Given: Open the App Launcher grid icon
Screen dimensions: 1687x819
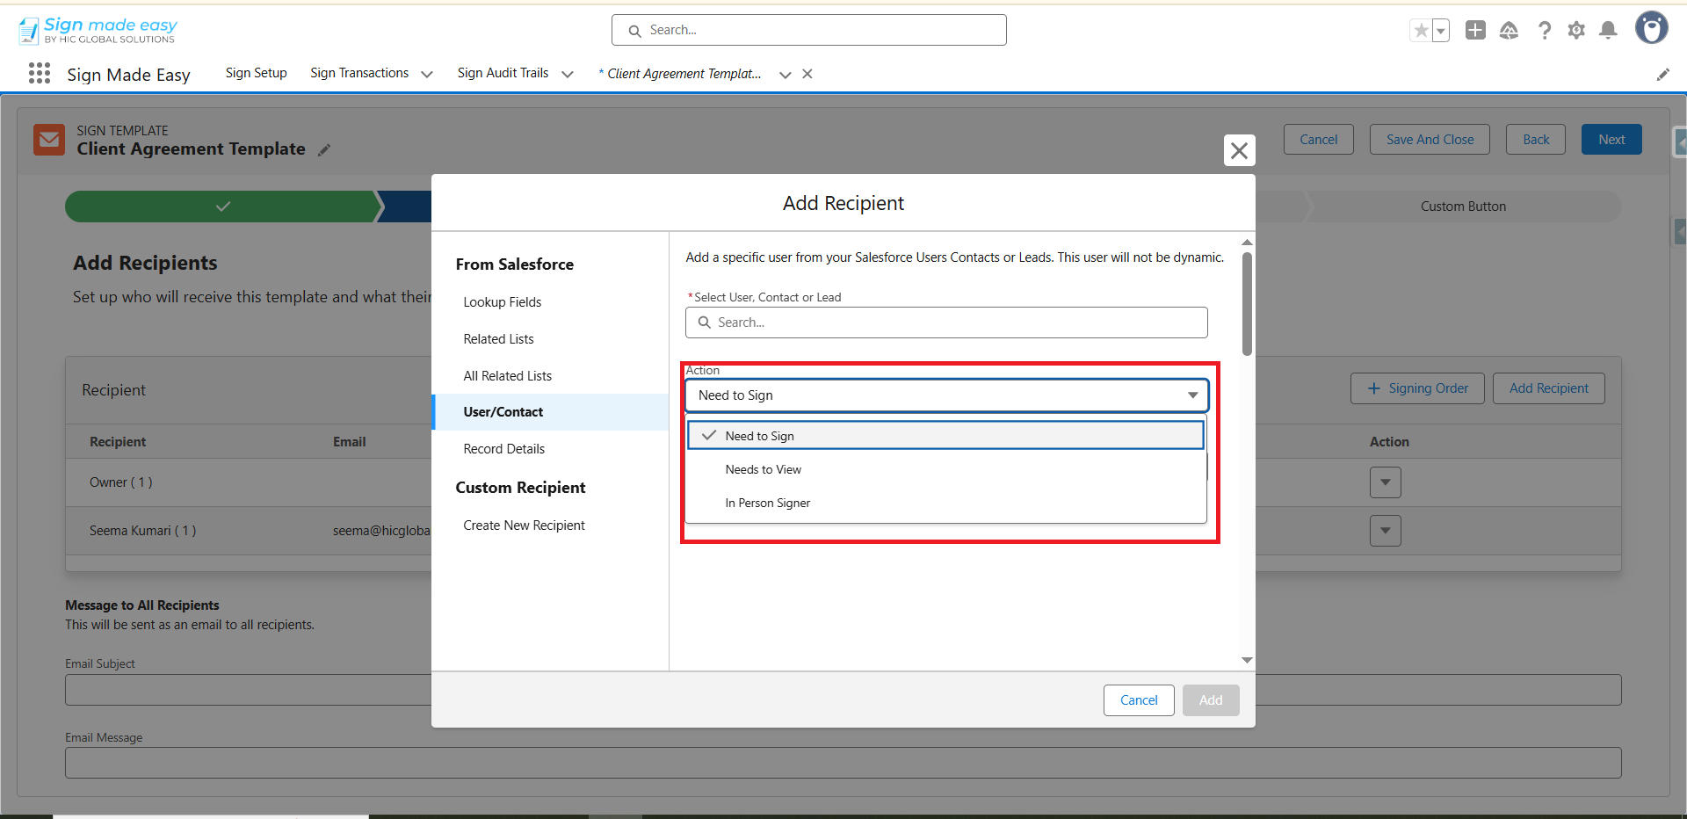Looking at the screenshot, I should (40, 74).
